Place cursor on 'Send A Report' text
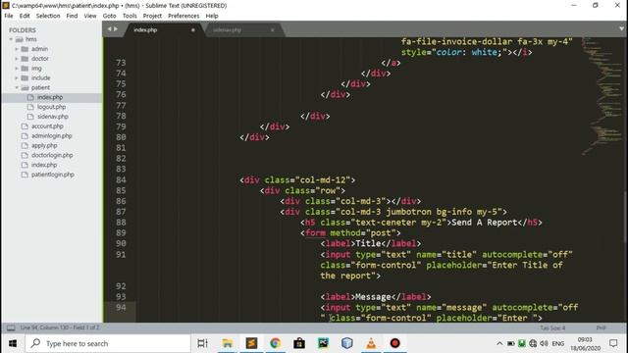This screenshot has width=628, height=353. click(485, 223)
